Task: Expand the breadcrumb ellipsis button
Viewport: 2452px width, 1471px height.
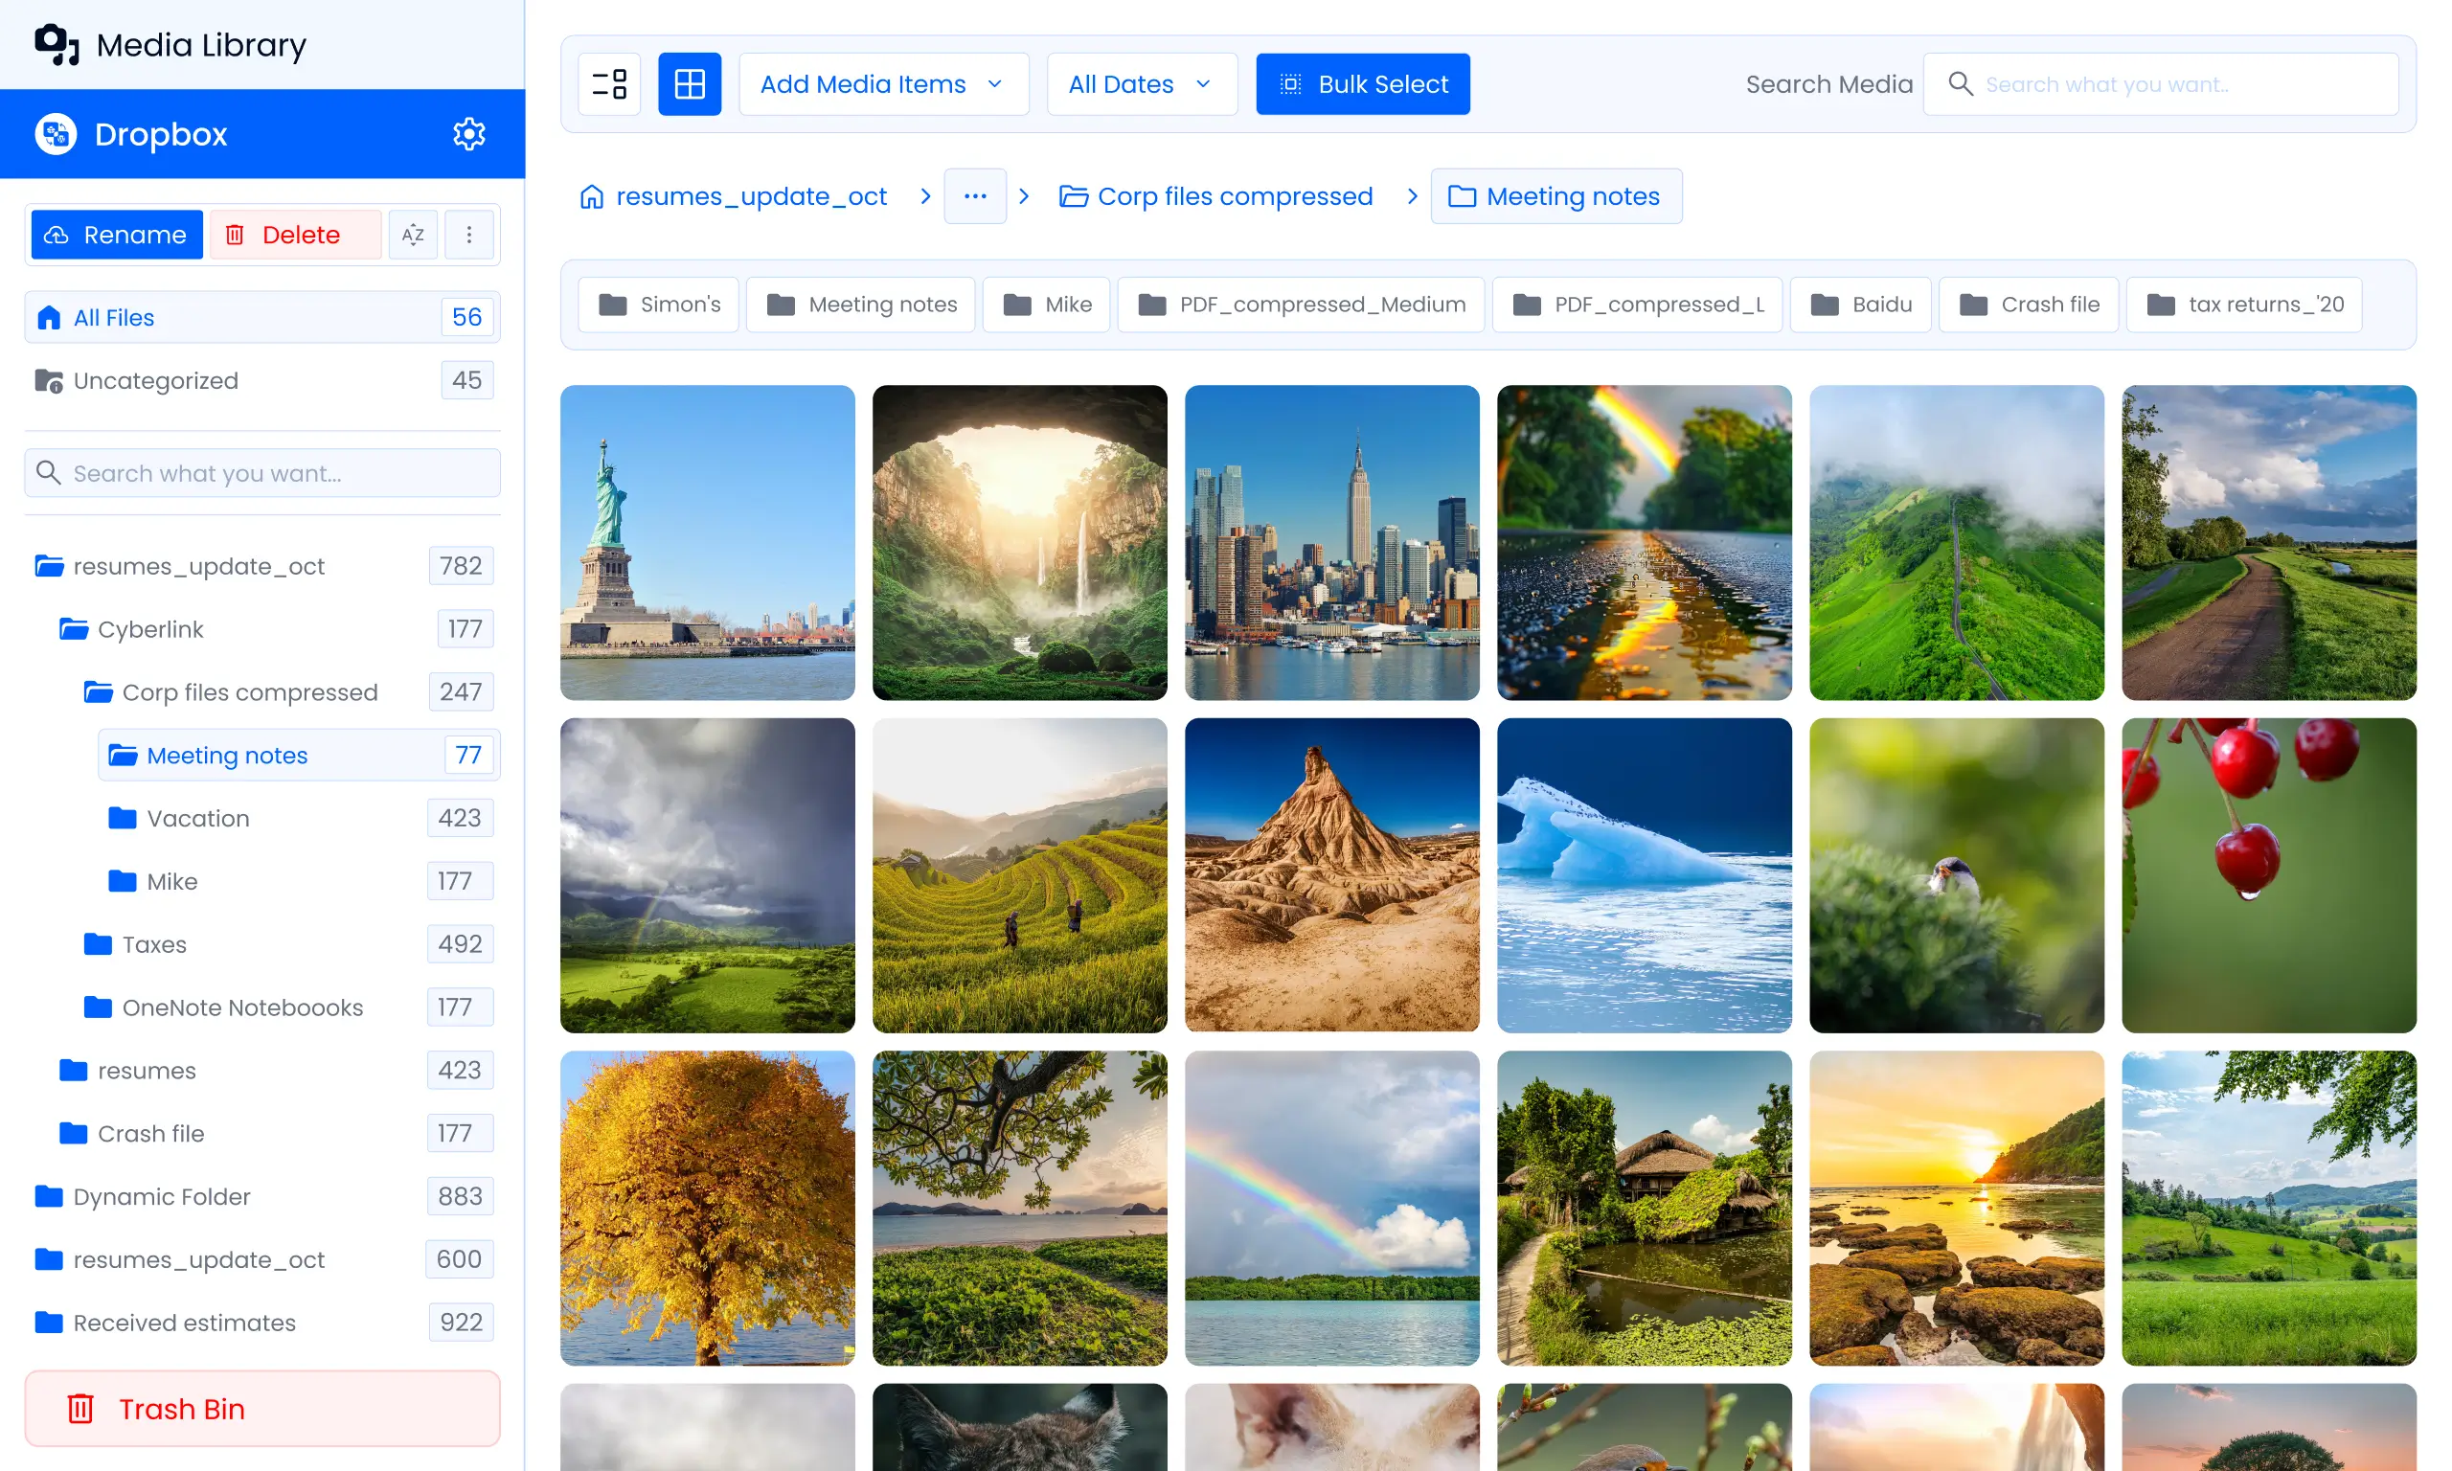Action: 975,196
